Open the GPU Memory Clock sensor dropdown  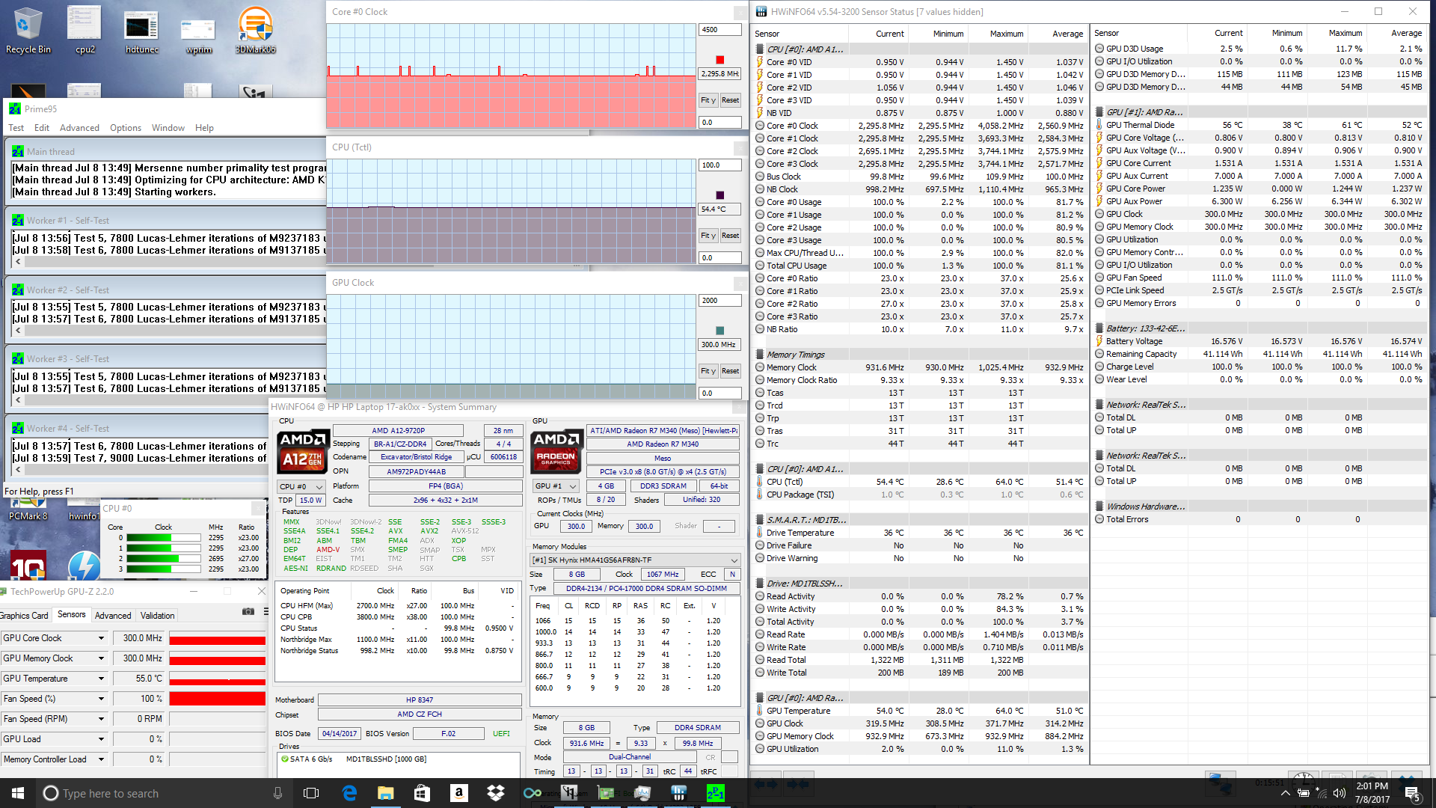pyautogui.click(x=101, y=658)
